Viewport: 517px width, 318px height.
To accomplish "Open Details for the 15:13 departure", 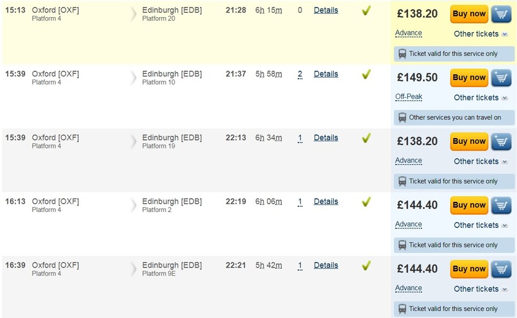I will 326,10.
